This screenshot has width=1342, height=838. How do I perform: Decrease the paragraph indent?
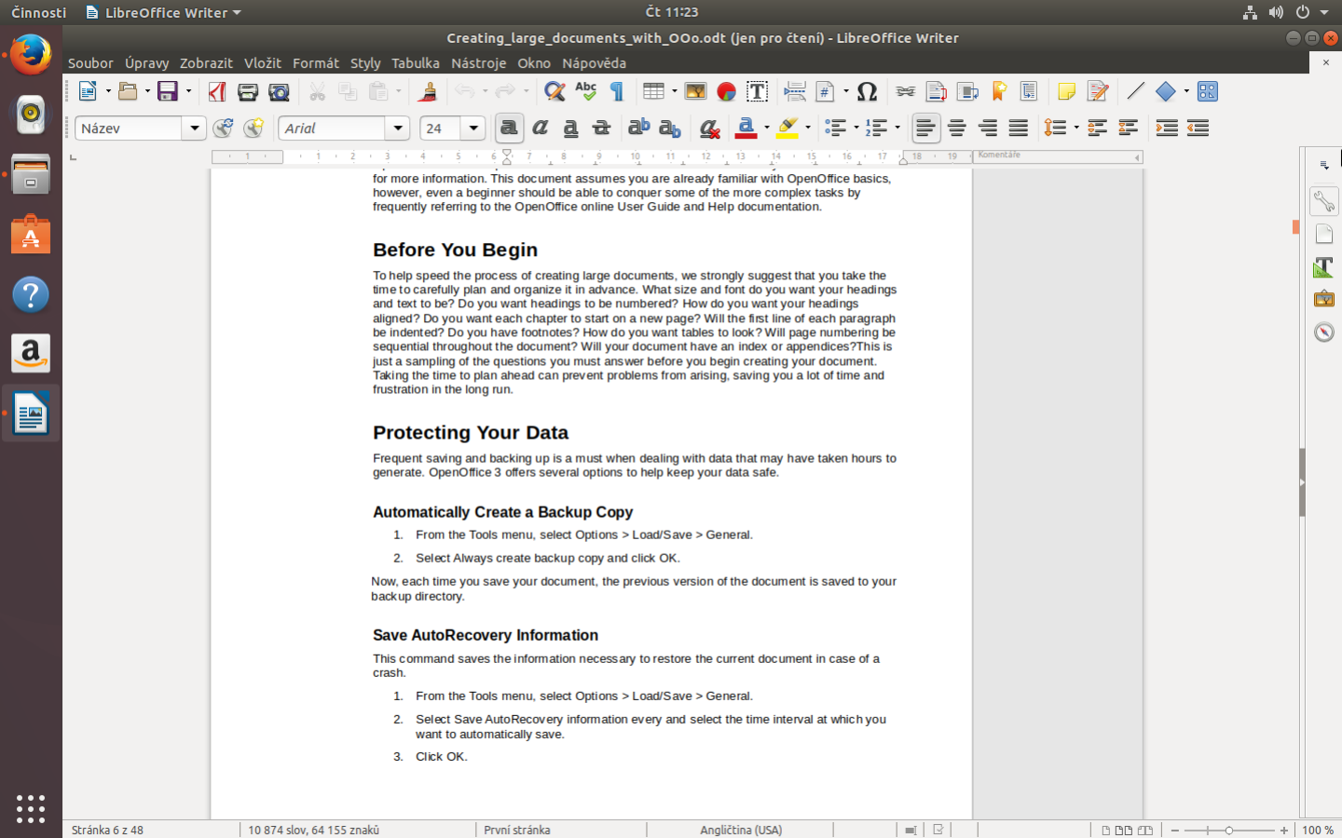[1198, 128]
